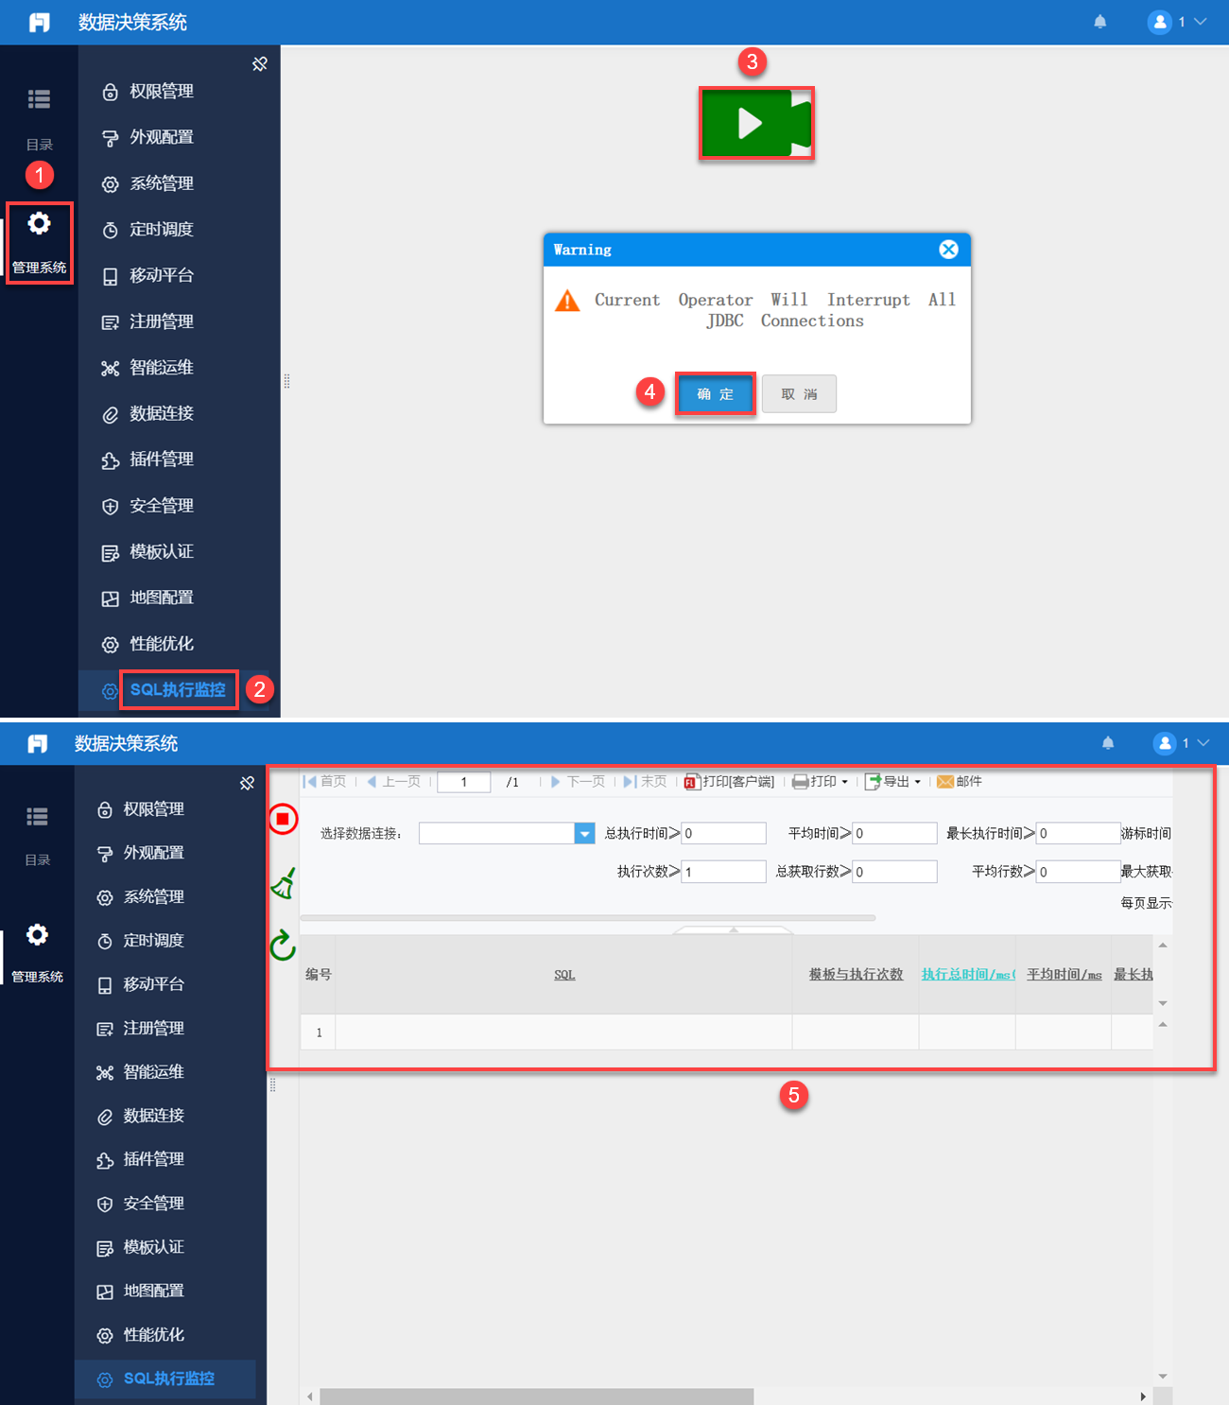The width and height of the screenshot is (1229, 1405).
Task: Click the 总获取行数 input field
Action: click(894, 872)
